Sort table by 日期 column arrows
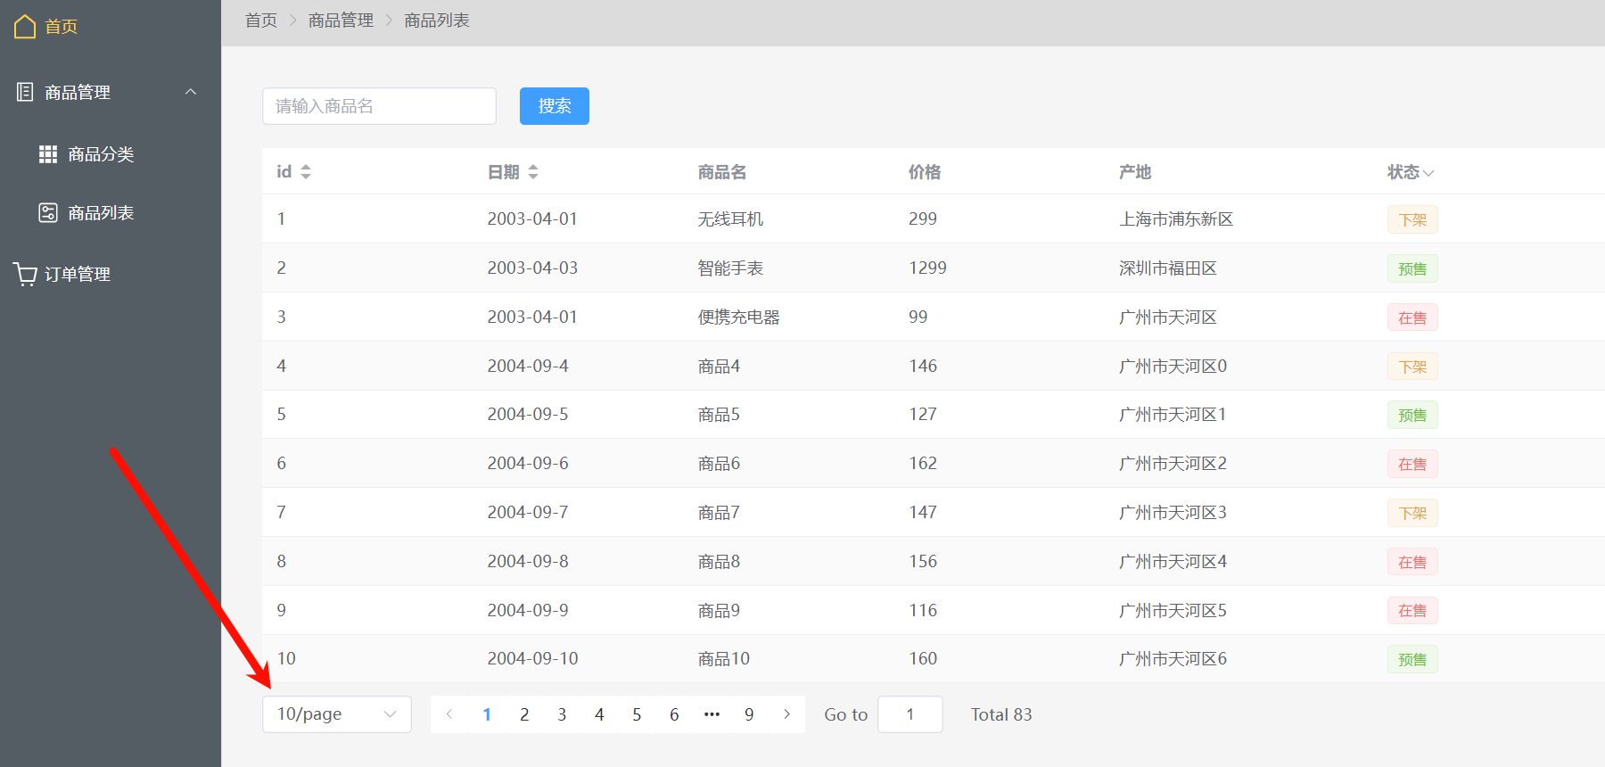The width and height of the screenshot is (1605, 767). (x=533, y=172)
